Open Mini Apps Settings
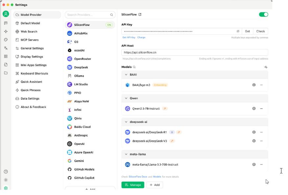 tap(37, 65)
